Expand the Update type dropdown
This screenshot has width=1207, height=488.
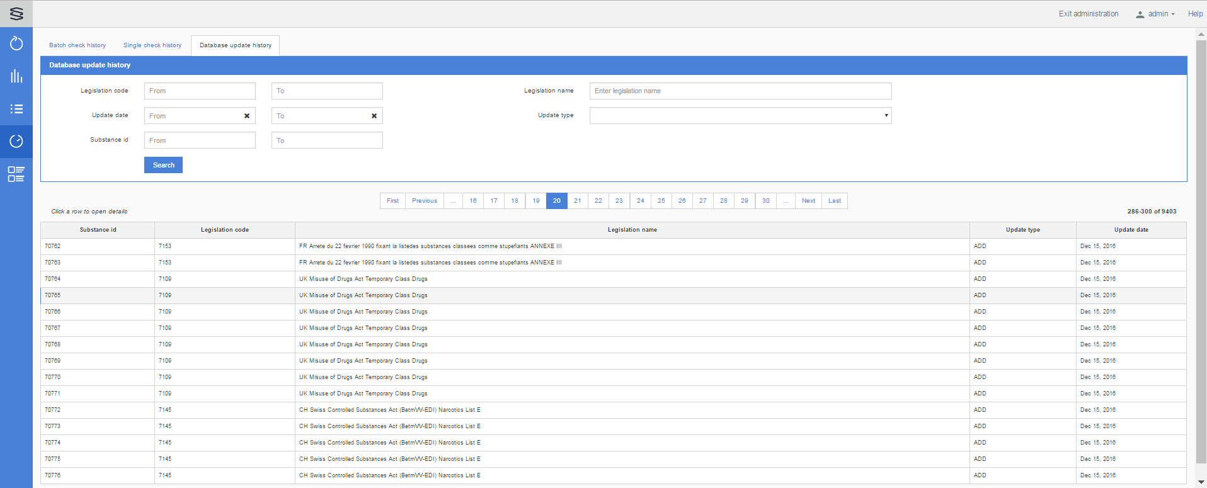tap(740, 116)
